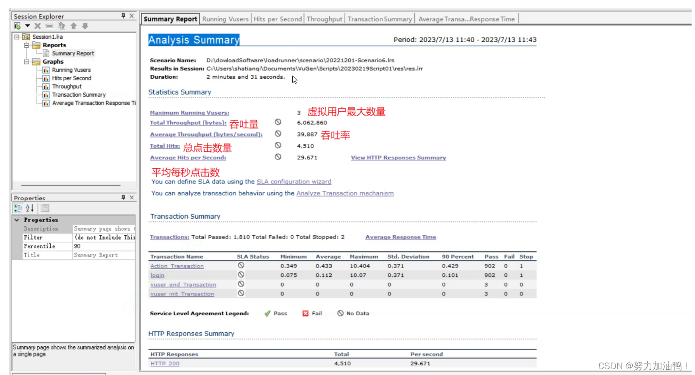Click the Session1.lra session file icon
Screen dimensions: 695x375
point(26,37)
